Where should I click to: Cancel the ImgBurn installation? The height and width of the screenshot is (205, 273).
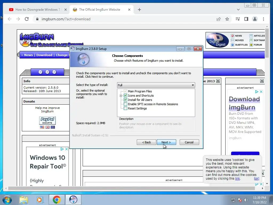[189, 142]
